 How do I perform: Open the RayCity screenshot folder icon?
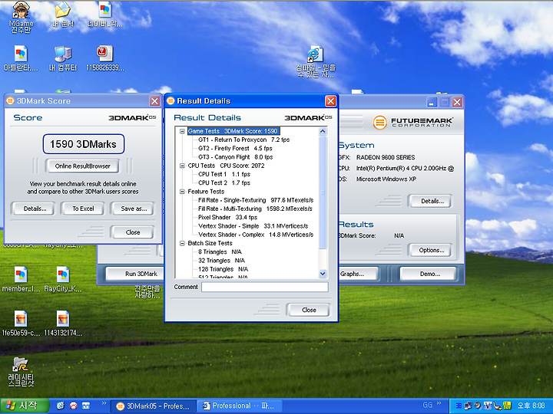(x=21, y=365)
